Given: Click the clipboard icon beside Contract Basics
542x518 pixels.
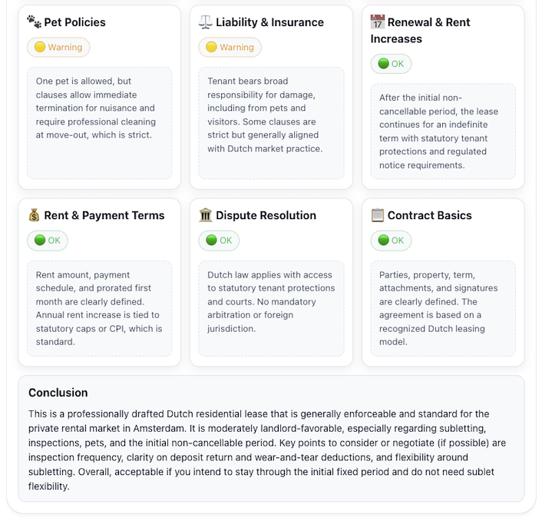Looking at the screenshot, I should 378,215.
